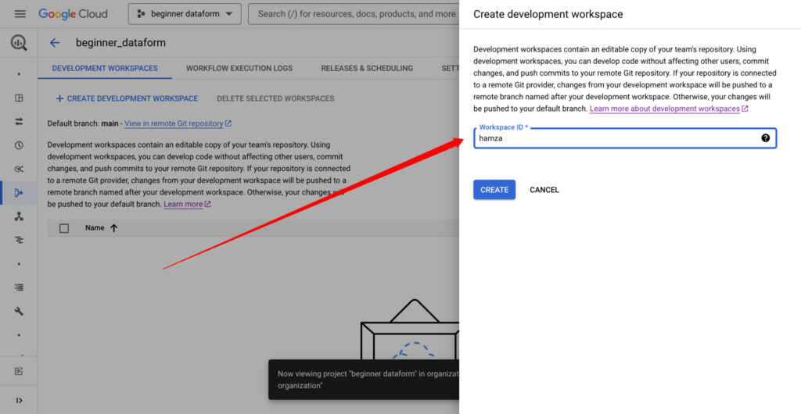Open the Dataform icon in the sidebar
Screen dimensions: 801x414
point(19,192)
